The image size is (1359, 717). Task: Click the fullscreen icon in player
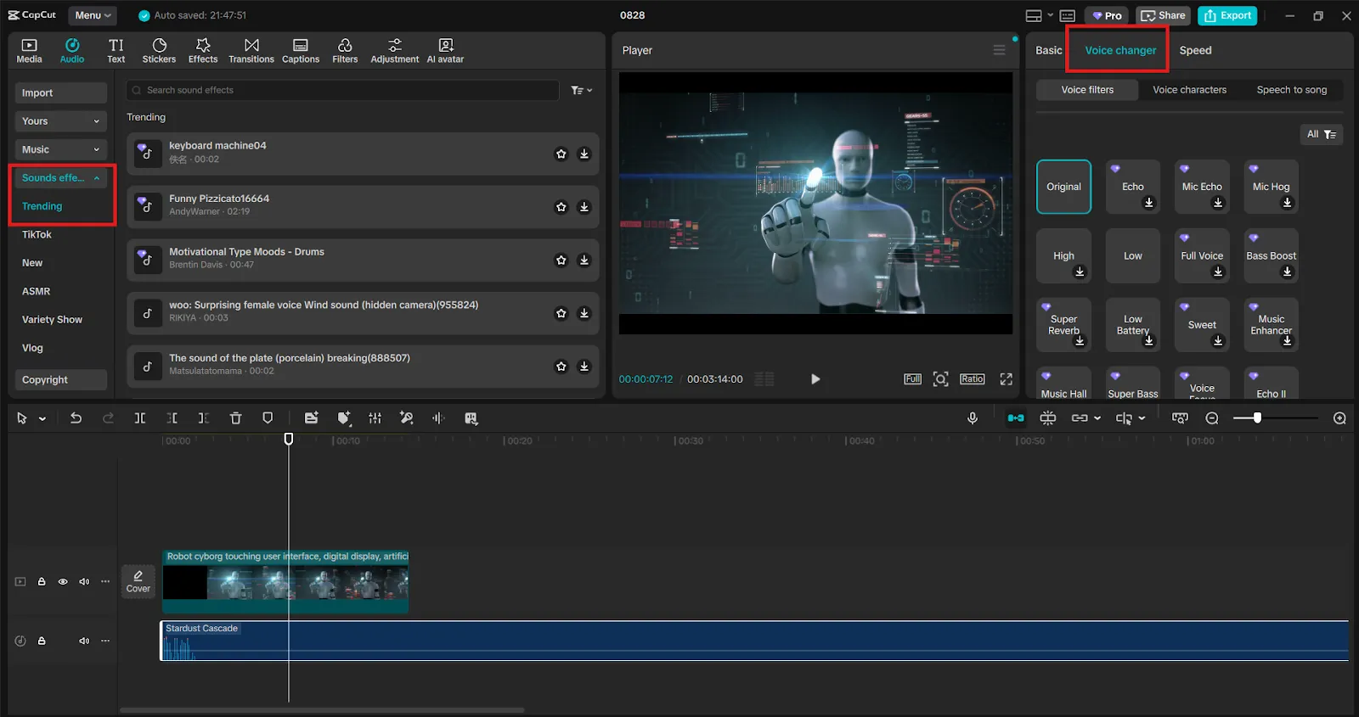pos(1007,379)
